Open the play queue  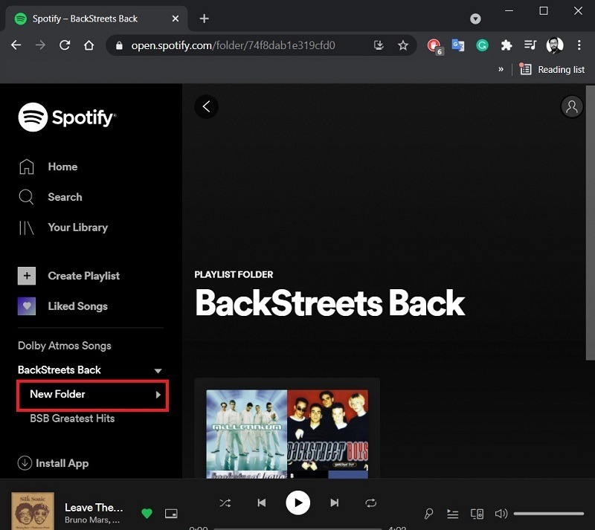(x=452, y=514)
